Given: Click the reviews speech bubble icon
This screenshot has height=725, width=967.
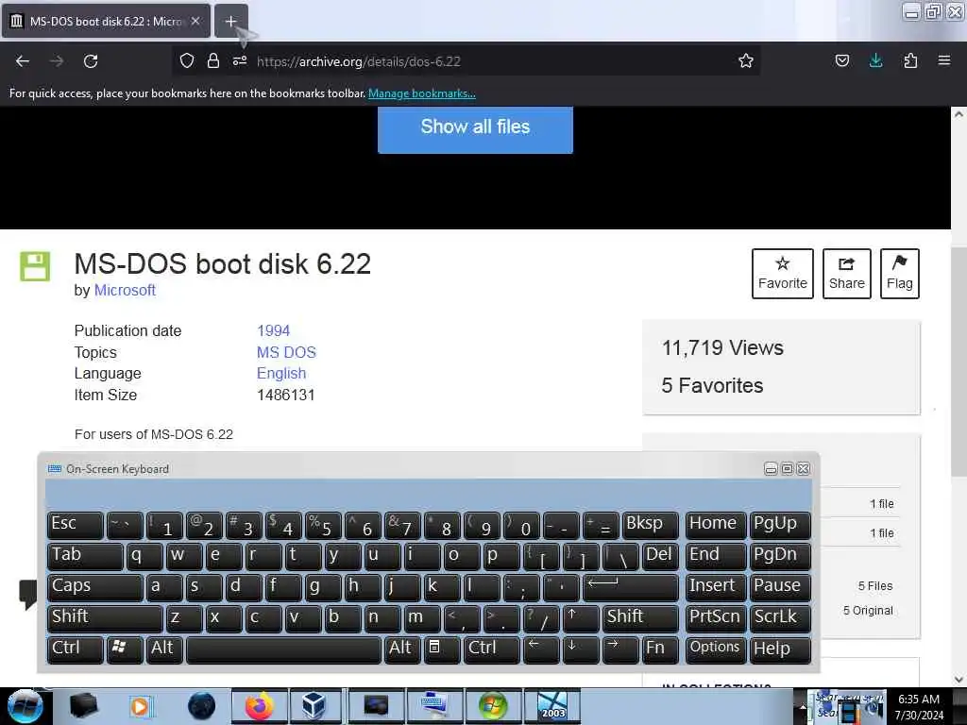Looking at the screenshot, I should (28, 595).
